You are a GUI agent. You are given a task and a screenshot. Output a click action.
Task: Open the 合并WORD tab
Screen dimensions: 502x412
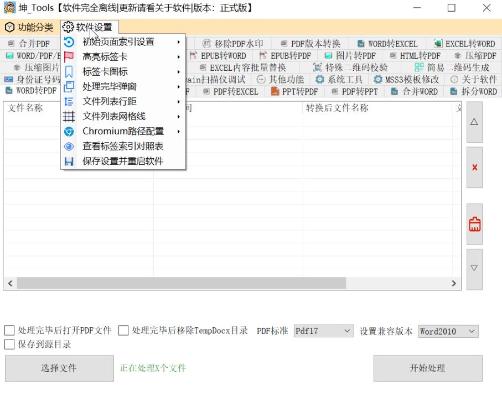coord(415,91)
